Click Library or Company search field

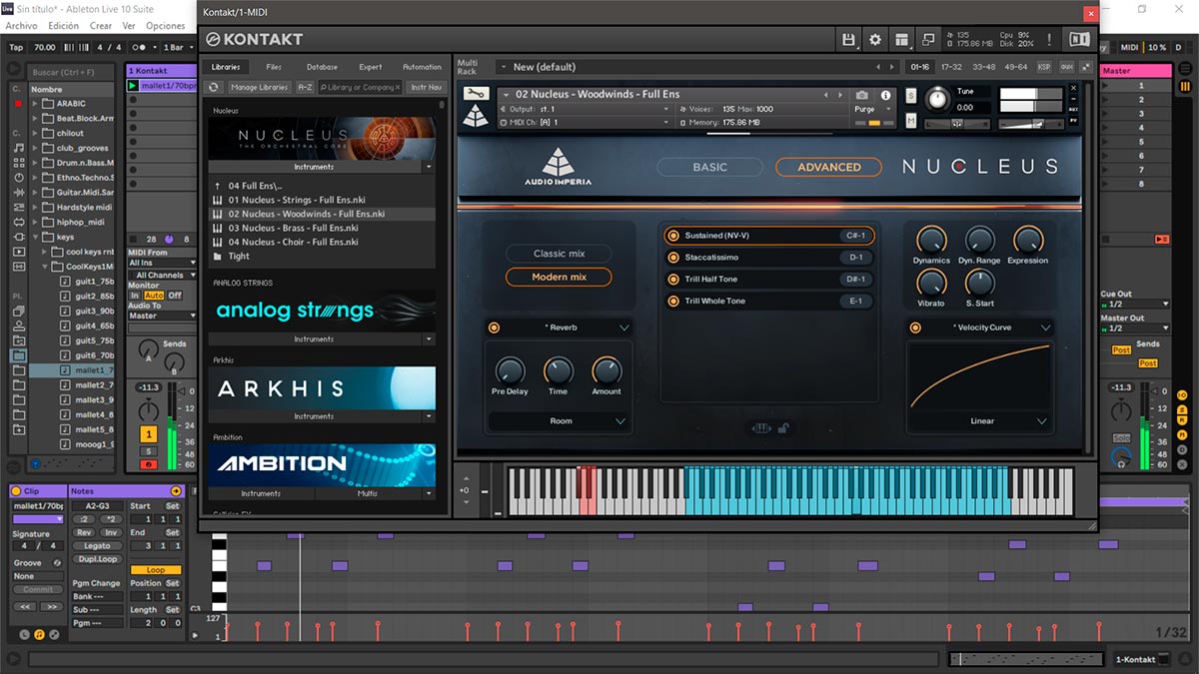point(361,87)
